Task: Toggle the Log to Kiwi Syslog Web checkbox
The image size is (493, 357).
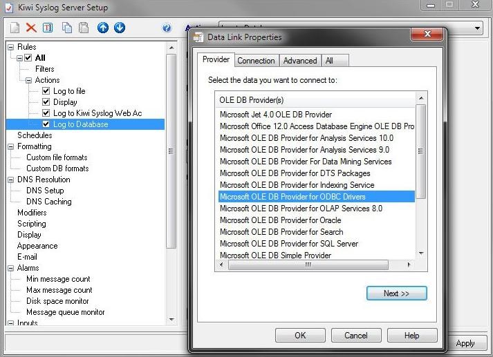Action: pos(46,113)
